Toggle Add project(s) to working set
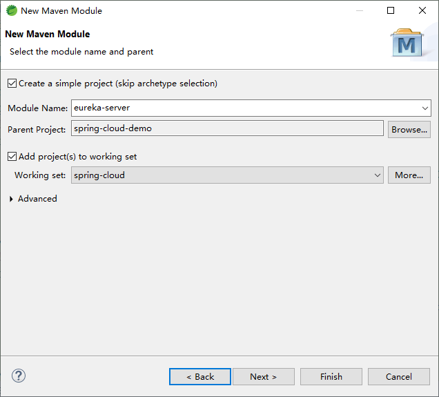The image size is (439, 397). pos(12,157)
